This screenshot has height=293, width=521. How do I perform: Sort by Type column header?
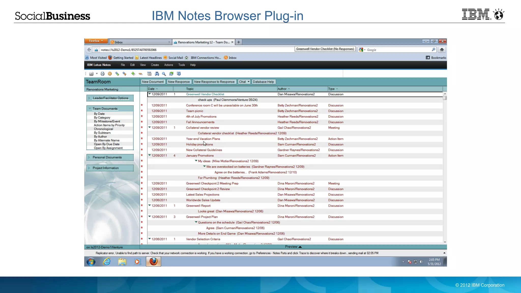(385, 89)
